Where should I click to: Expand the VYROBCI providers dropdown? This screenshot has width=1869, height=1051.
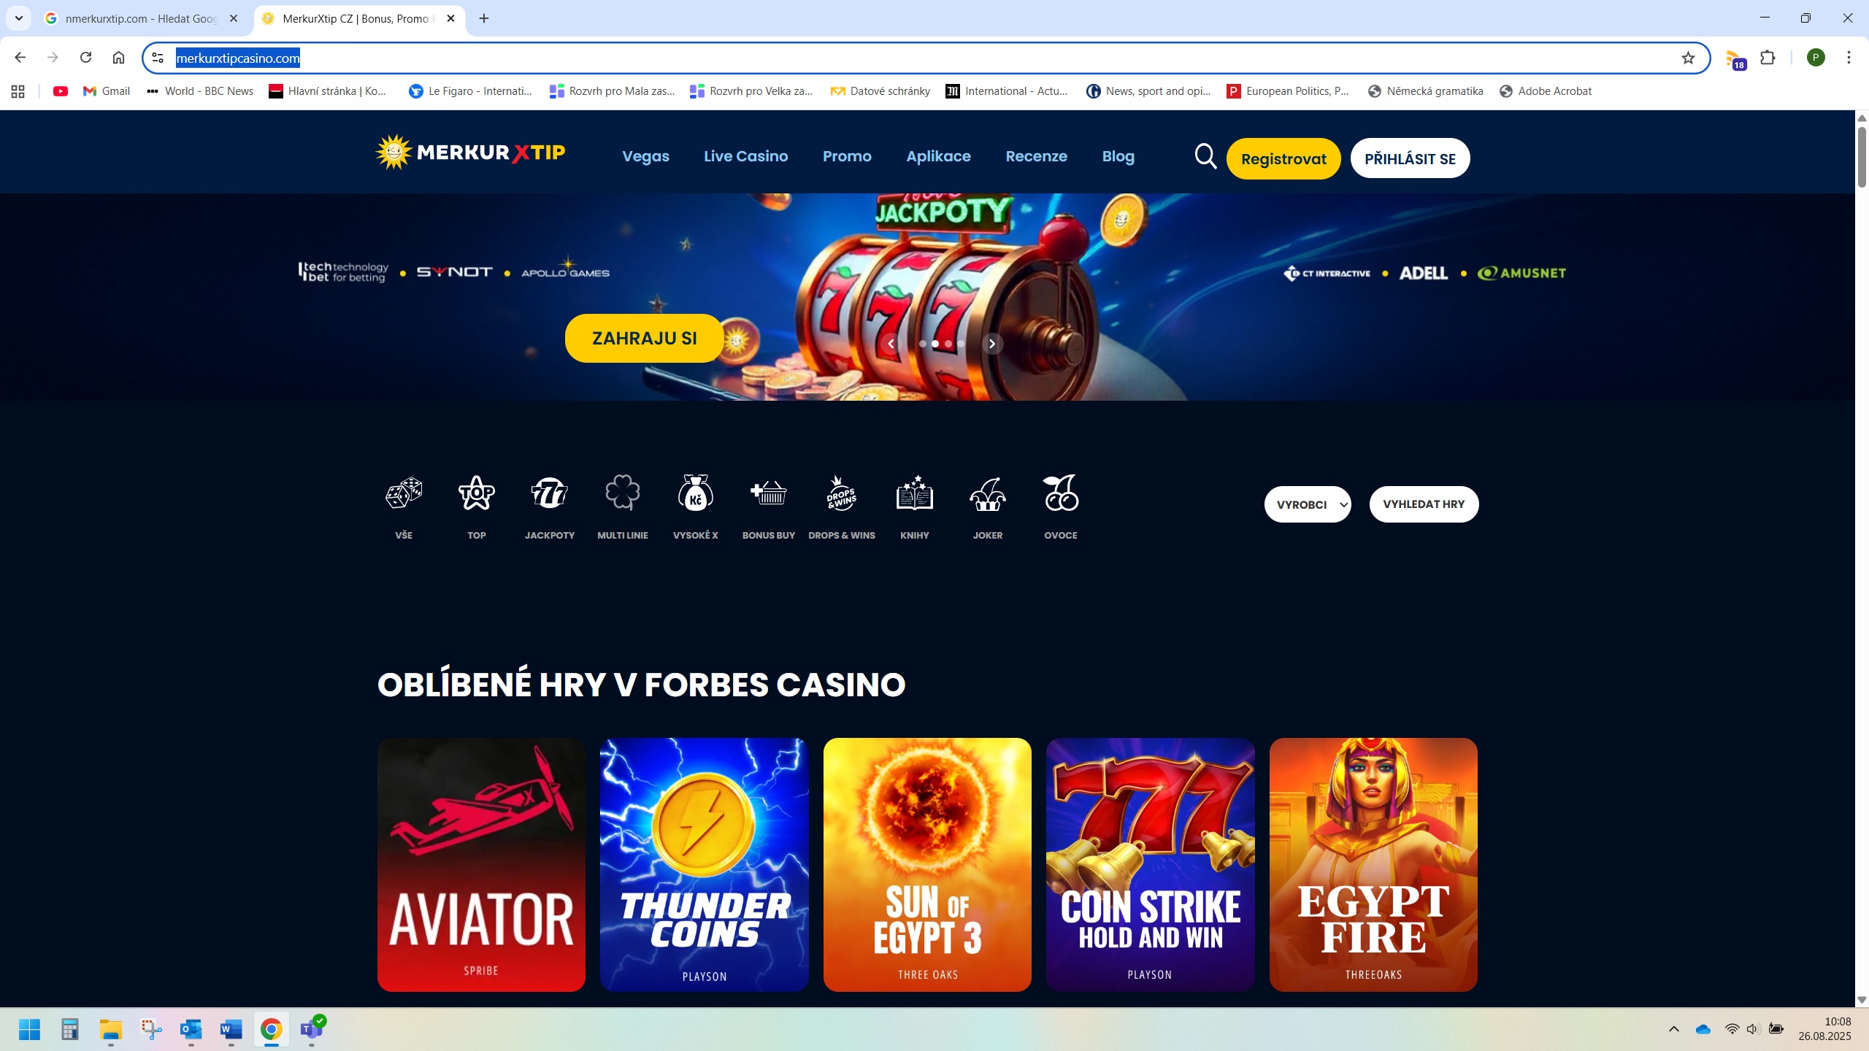tap(1308, 504)
